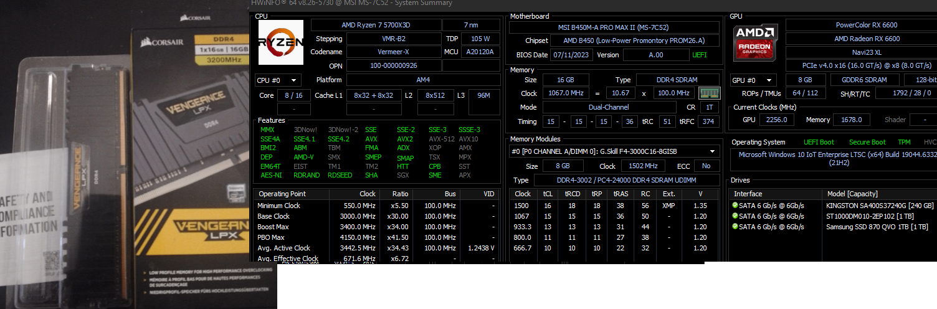Click the AMD Ryzen CPU logo

tap(280, 42)
